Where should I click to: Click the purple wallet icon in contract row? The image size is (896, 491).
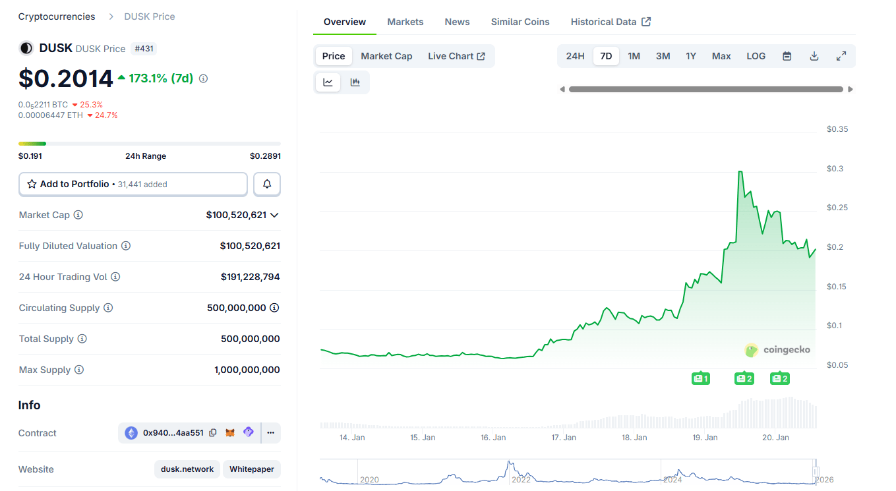pyautogui.click(x=249, y=432)
